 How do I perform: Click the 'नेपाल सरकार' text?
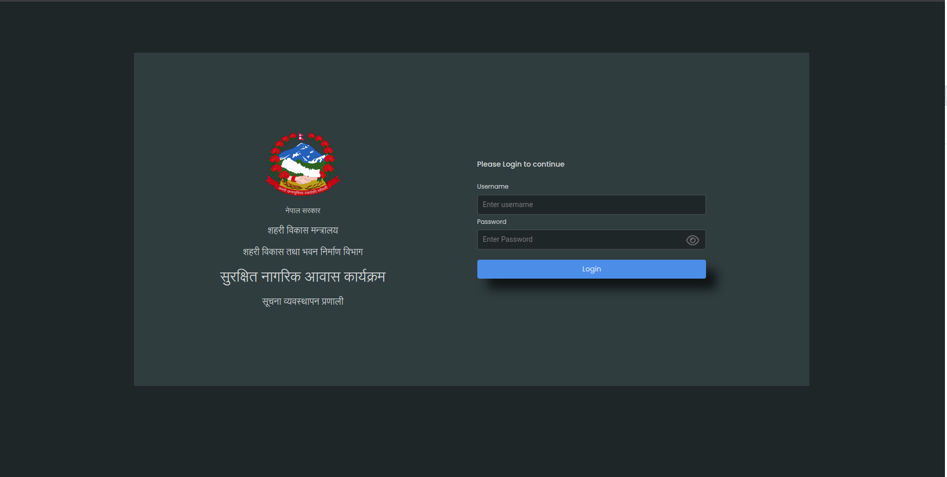(303, 211)
